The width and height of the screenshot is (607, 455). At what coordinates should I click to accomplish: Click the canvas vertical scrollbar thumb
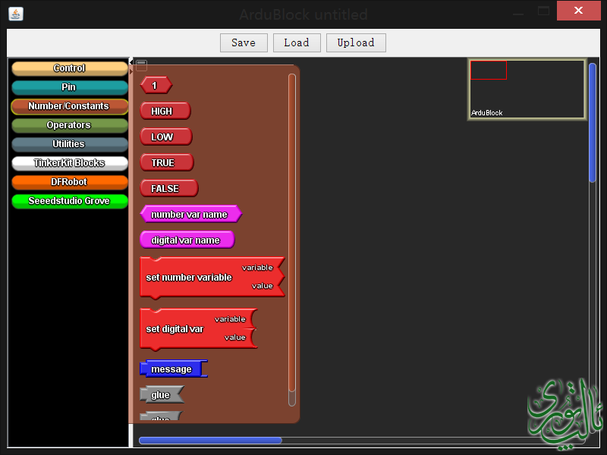(x=593, y=122)
